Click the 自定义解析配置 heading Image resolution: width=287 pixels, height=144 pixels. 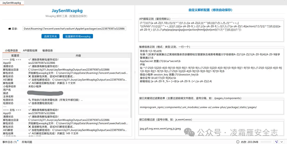[x=210, y=10]
